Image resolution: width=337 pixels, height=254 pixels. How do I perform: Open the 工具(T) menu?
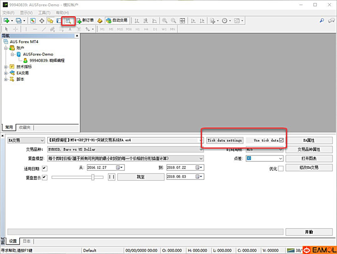coord(44,12)
